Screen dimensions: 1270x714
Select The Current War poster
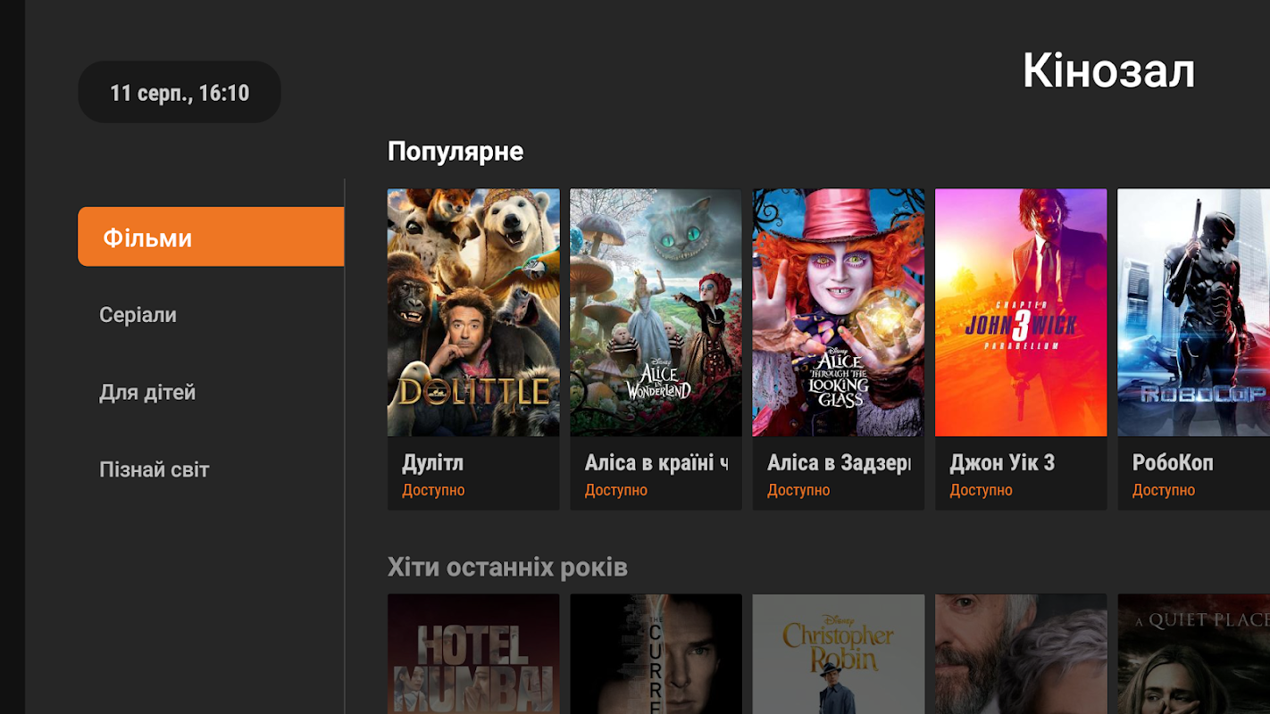point(656,654)
